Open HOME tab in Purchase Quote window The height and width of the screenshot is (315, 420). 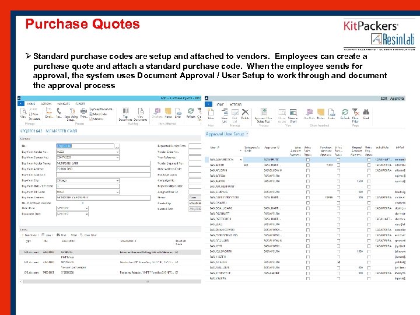pyautogui.click(x=31, y=104)
